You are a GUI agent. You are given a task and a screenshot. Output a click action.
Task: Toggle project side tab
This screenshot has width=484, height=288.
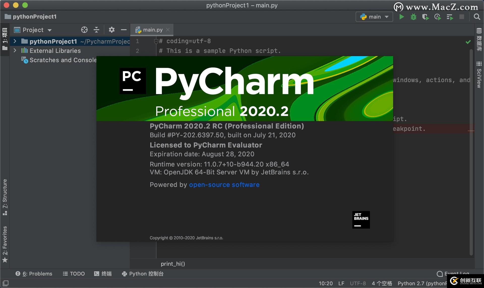pos(5,39)
